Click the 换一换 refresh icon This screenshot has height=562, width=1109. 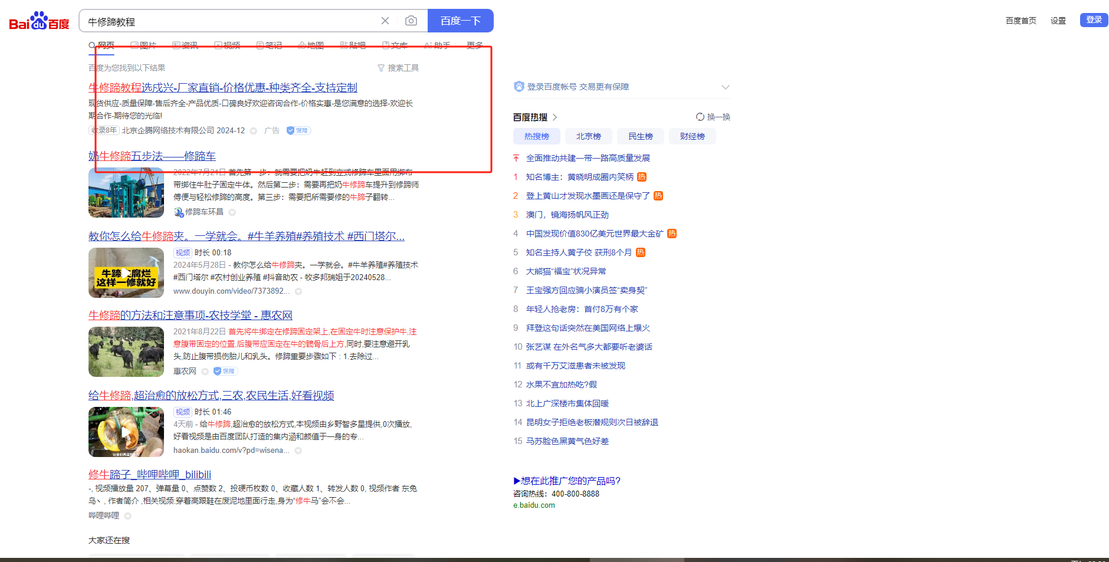700,117
